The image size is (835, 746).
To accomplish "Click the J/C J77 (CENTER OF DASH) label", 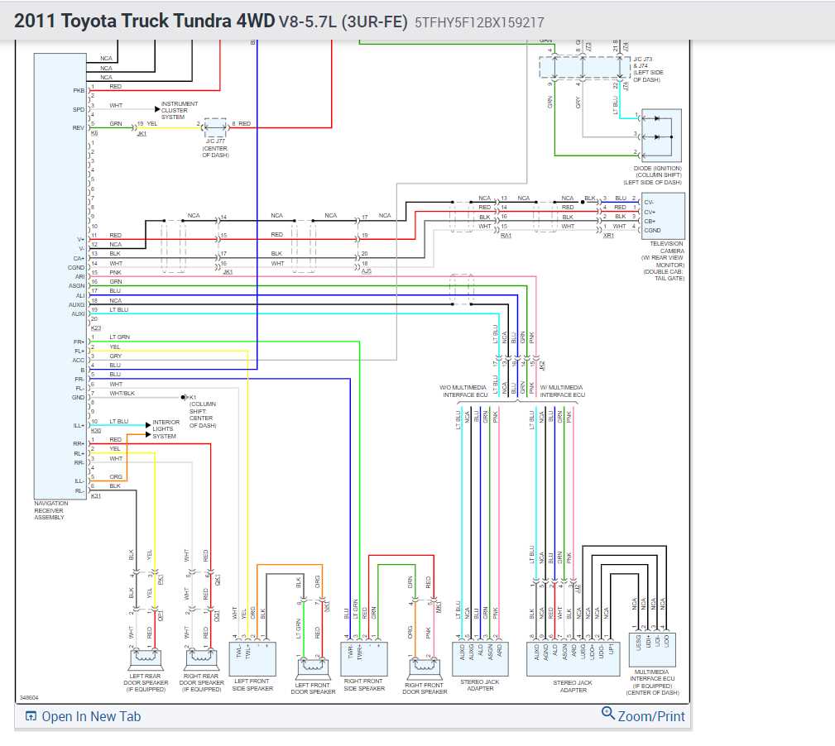I will [216, 148].
